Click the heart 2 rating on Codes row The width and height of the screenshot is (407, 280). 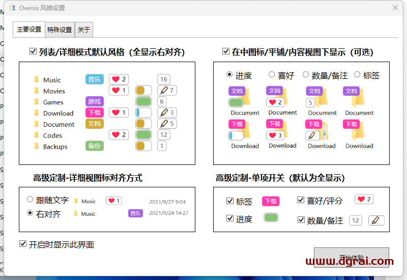119,134
